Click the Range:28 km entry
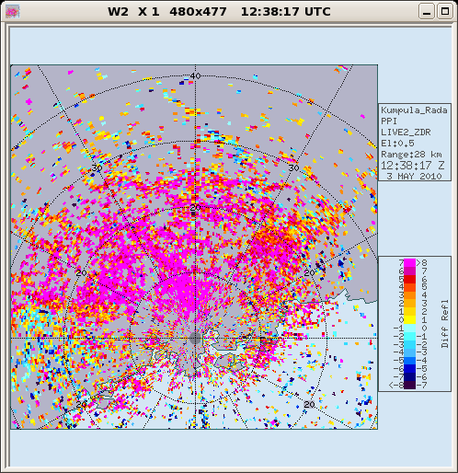Image resolution: width=458 pixels, height=473 pixels. tap(411, 155)
